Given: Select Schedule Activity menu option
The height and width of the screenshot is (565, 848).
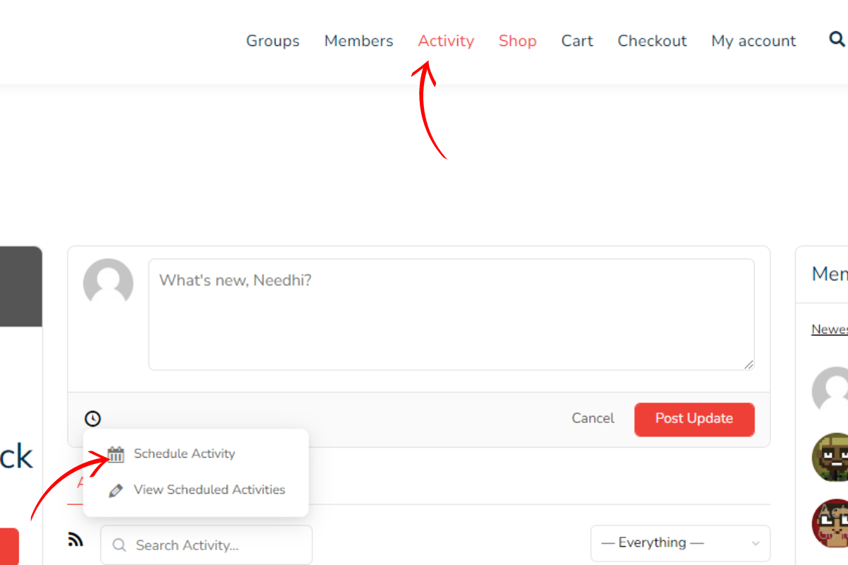Looking at the screenshot, I should coord(184,454).
